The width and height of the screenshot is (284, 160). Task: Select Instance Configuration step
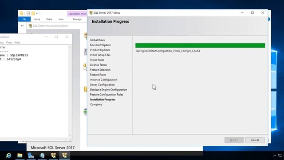point(103,80)
